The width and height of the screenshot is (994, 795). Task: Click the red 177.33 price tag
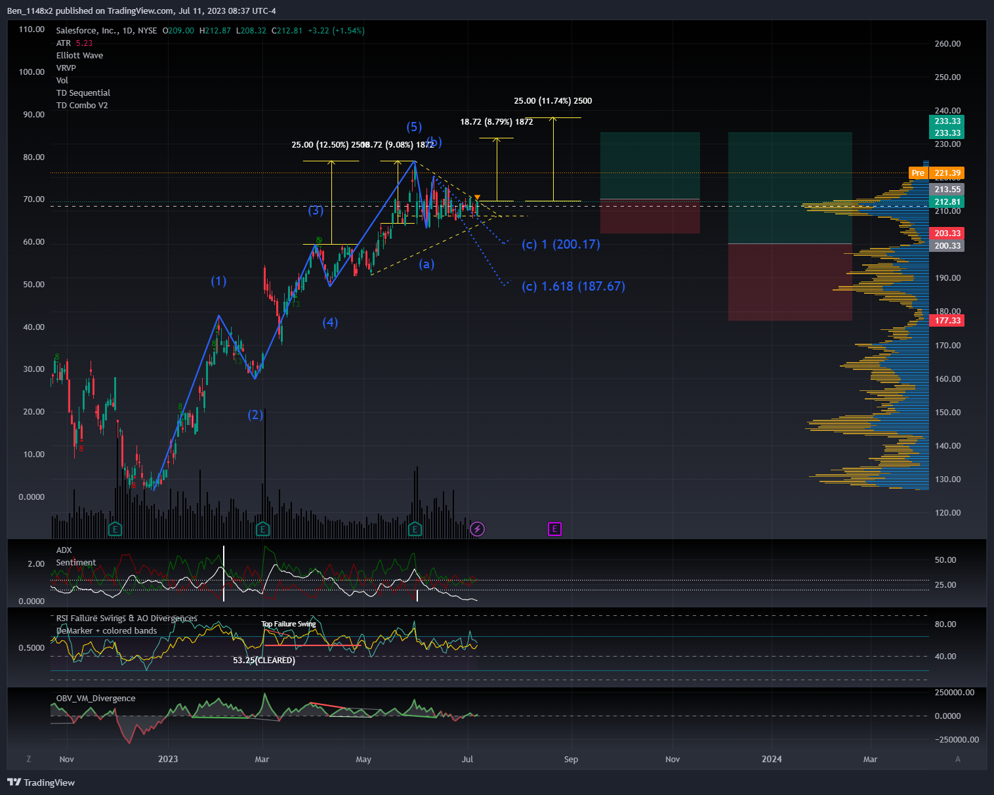tap(947, 321)
